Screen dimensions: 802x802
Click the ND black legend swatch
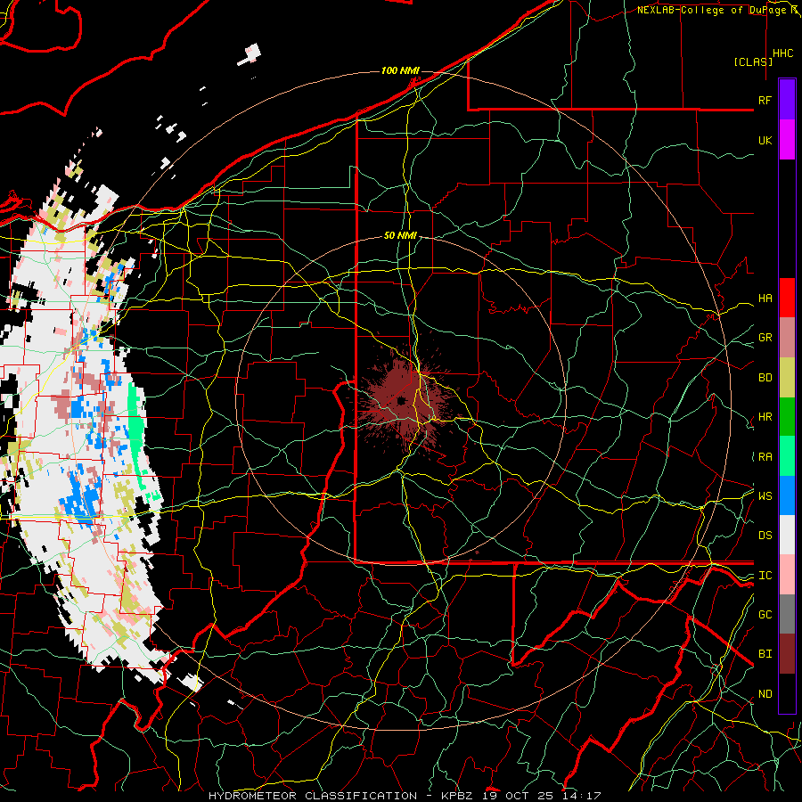[787, 693]
